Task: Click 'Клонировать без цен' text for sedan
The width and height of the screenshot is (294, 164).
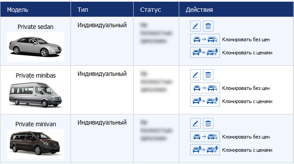Action: coord(246,39)
